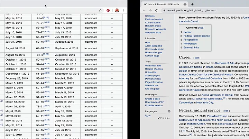Open President Trump link
The image size is (249, 139).
coord(217,116)
